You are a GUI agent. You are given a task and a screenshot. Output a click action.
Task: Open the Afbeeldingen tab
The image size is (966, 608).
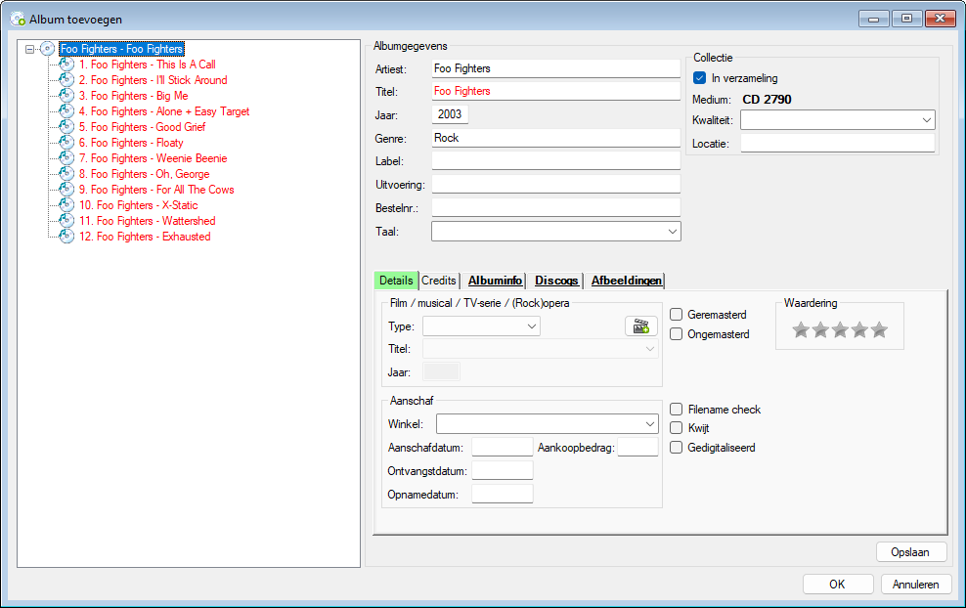pos(627,281)
